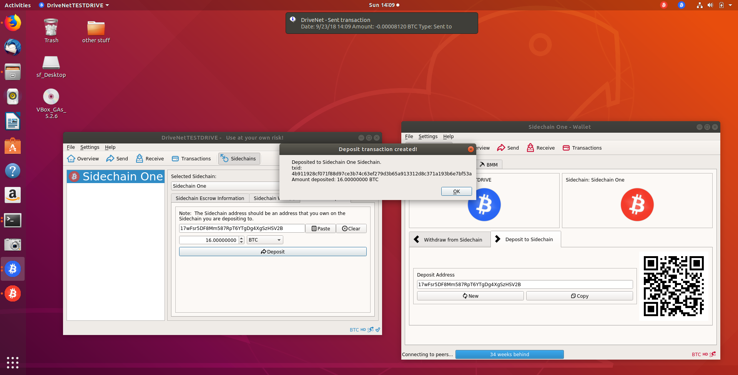Click sync status icon in DriveNet status bar
738x375 pixels.
[x=378, y=330]
